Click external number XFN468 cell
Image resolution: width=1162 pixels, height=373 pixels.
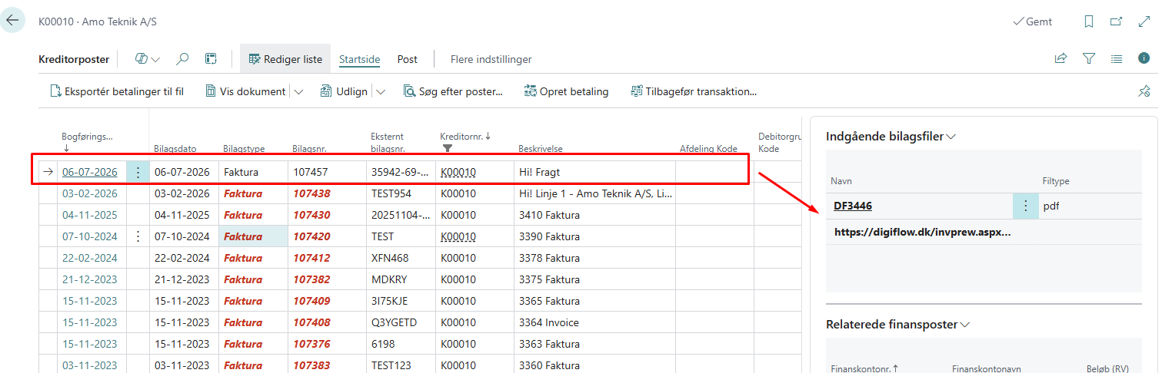pyautogui.click(x=401, y=258)
